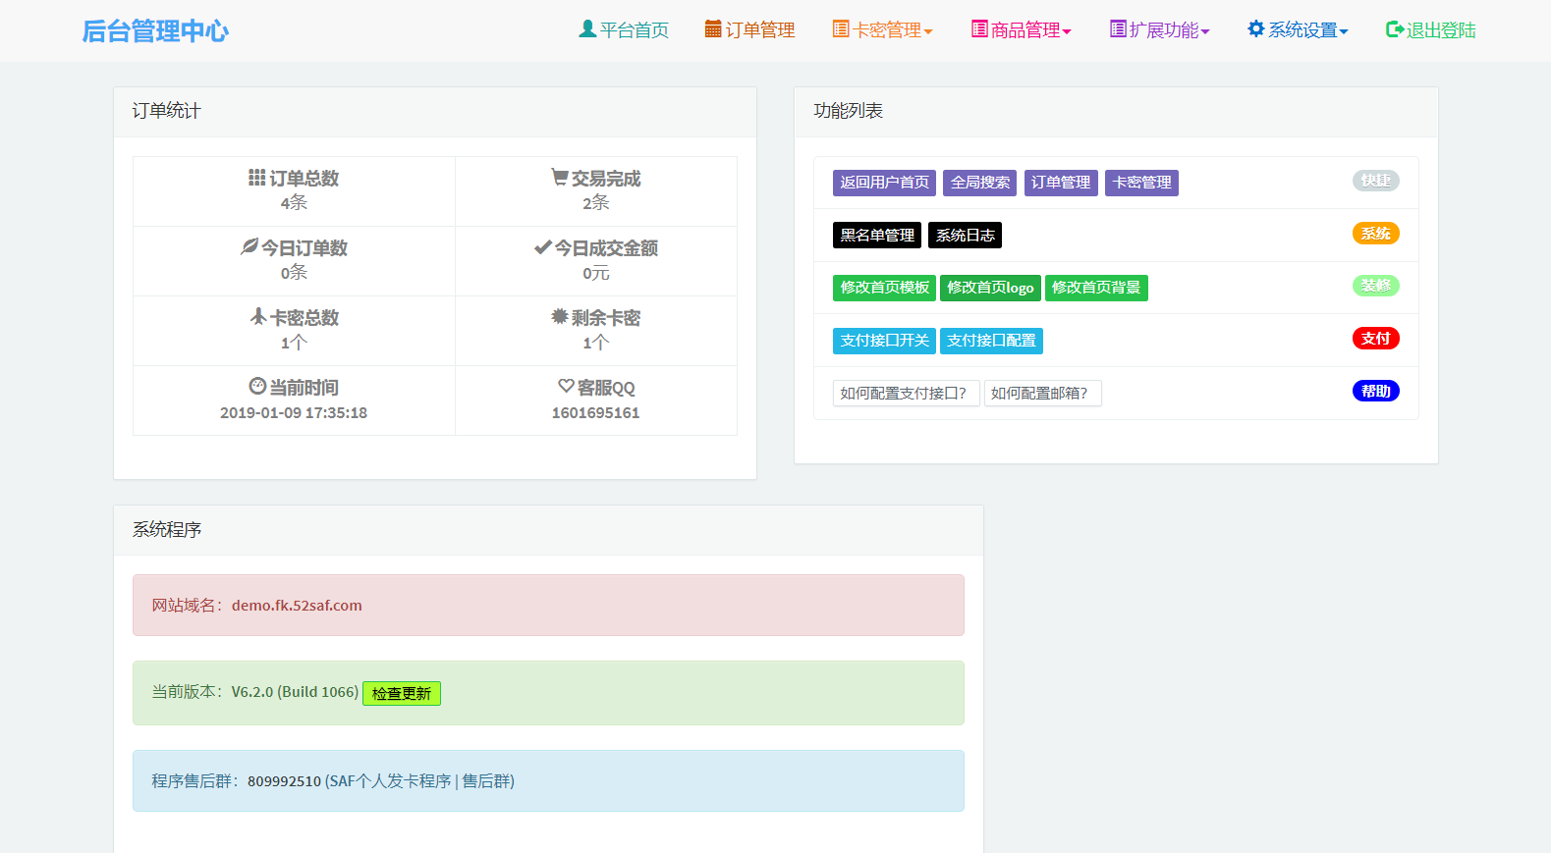Open 支付接口开关 button
This screenshot has width=1551, height=853.
884,341
